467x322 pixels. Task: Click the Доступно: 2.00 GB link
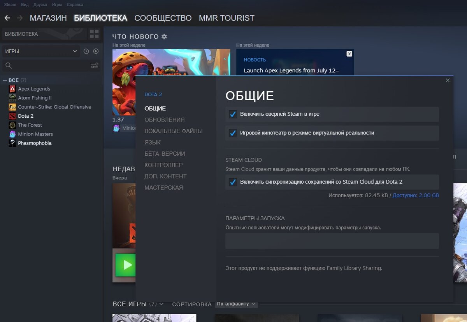[x=416, y=195]
